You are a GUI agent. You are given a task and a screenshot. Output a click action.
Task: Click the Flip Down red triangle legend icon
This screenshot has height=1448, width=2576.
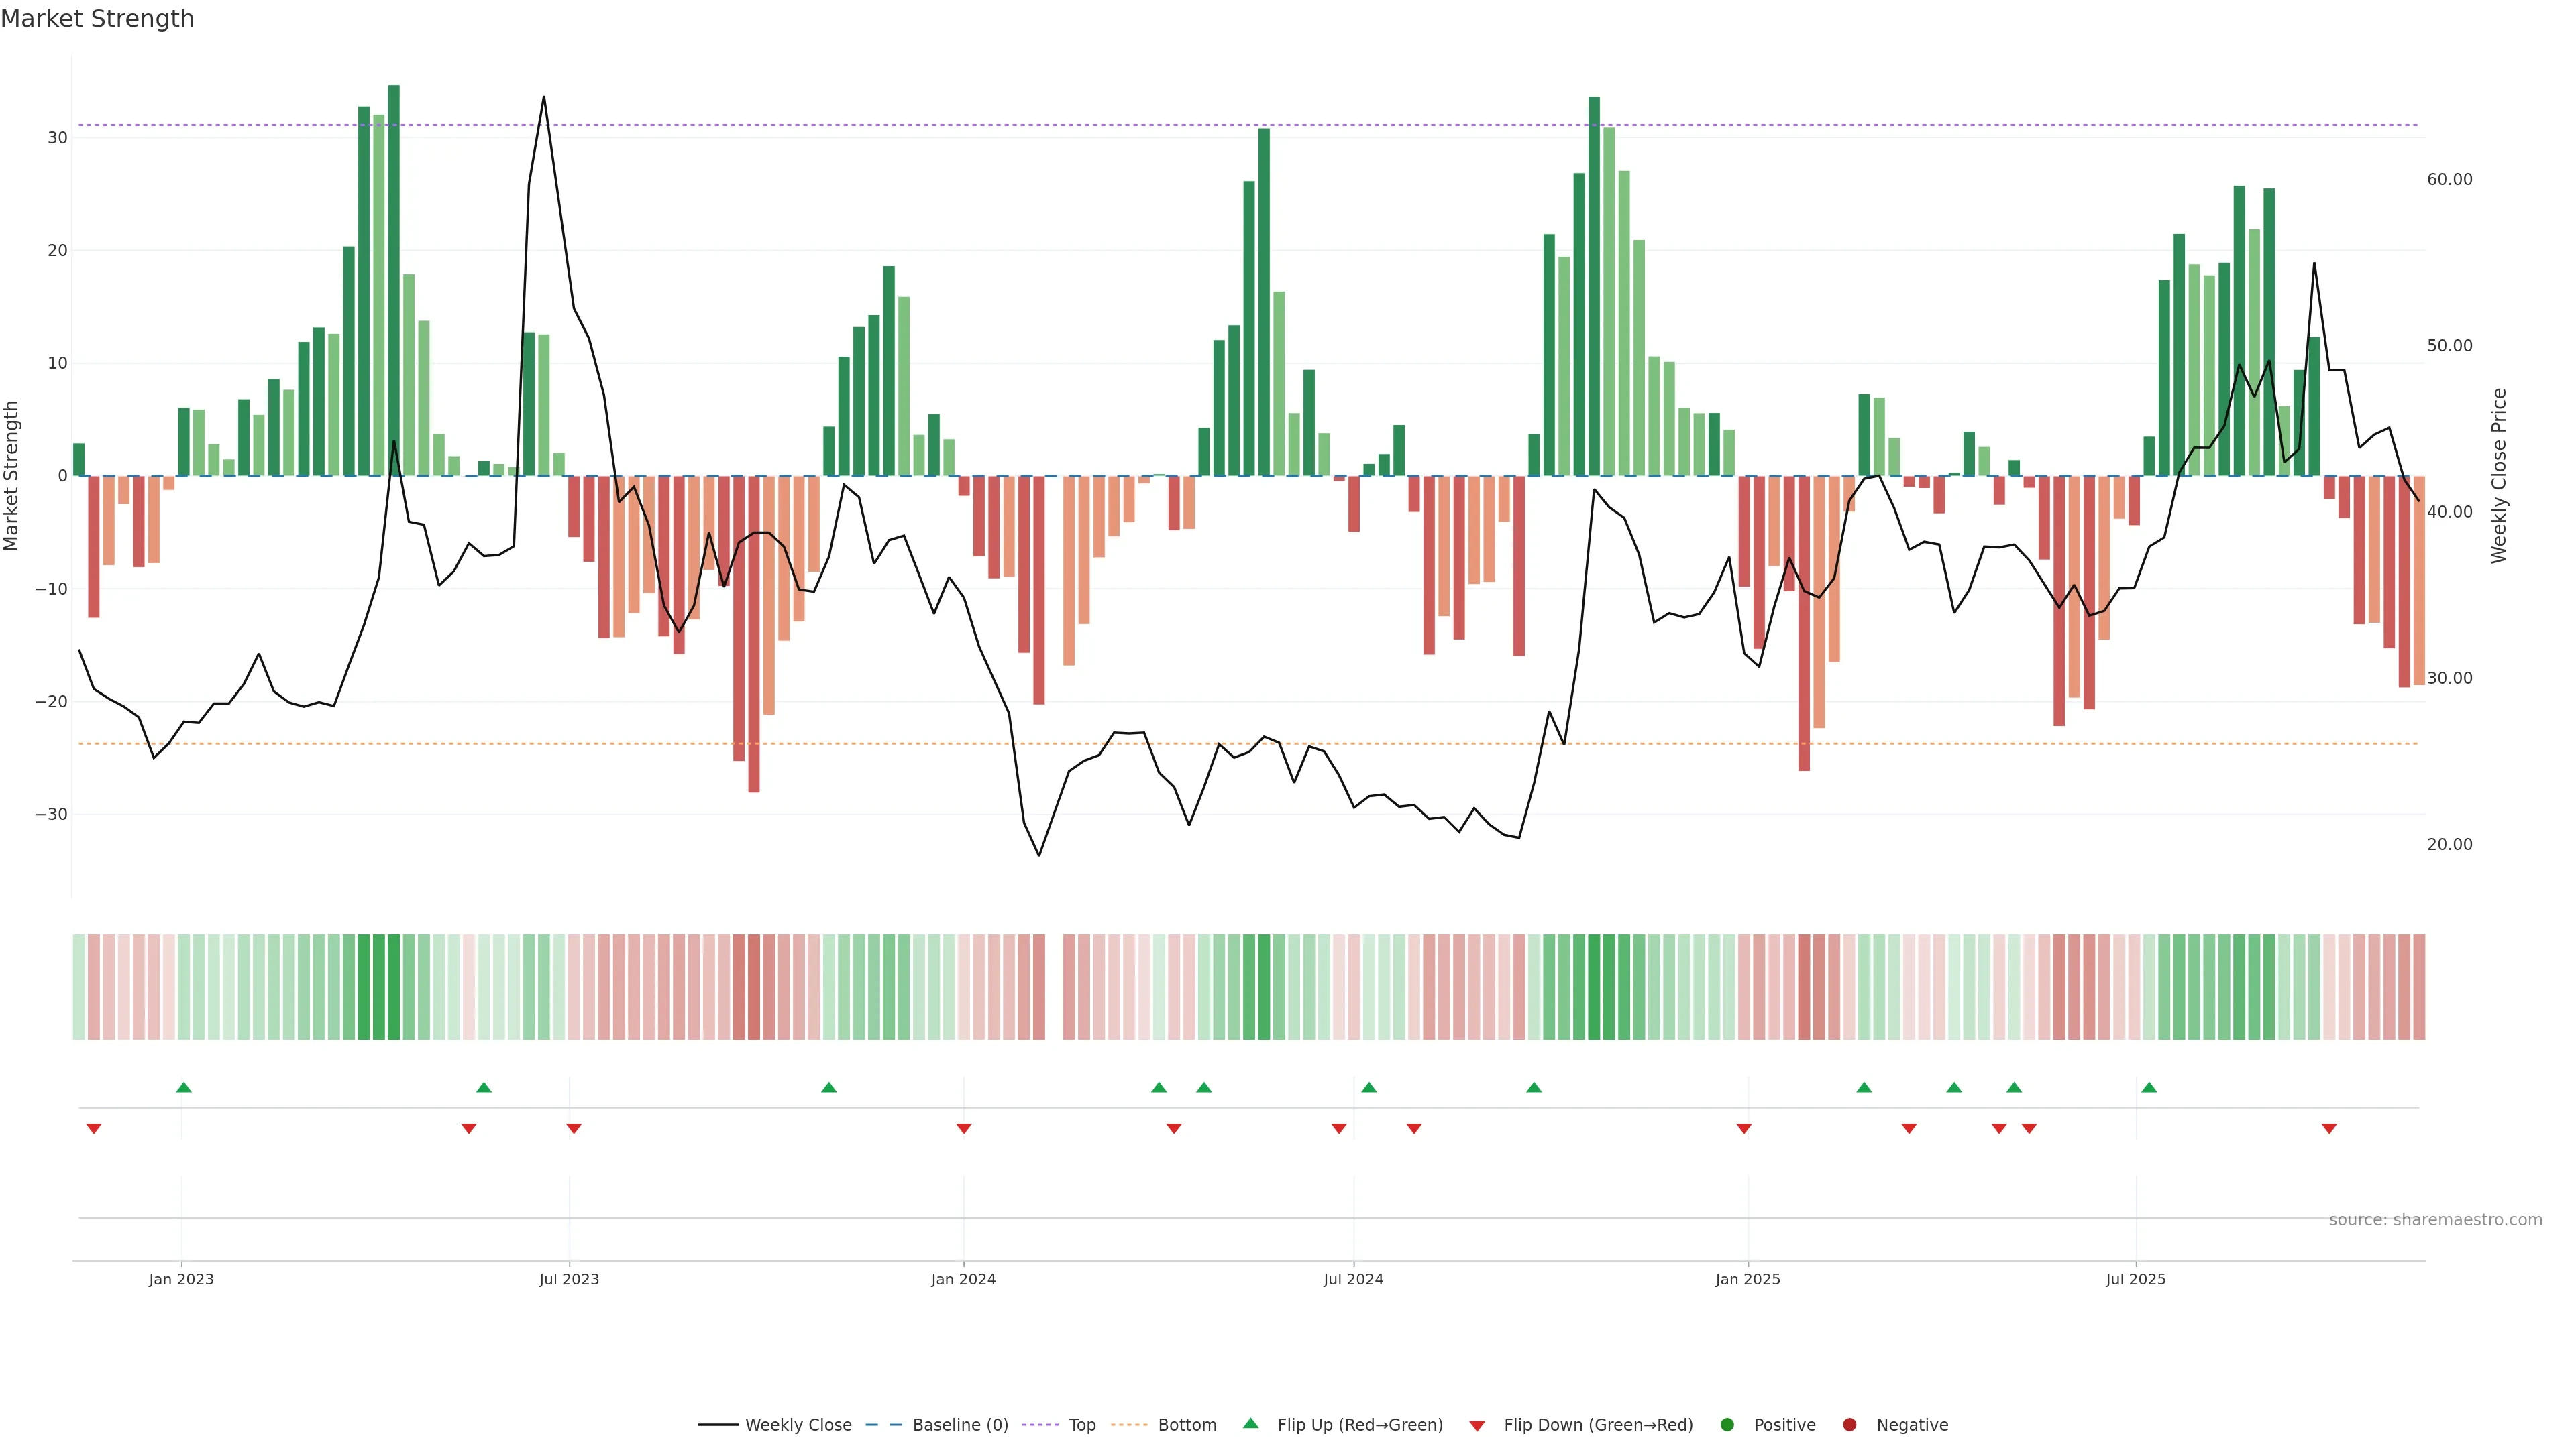[x=1477, y=1426]
